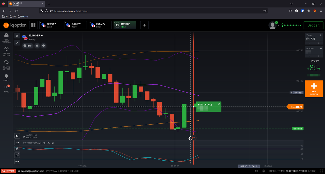Close the chart with the X icon

17,36
